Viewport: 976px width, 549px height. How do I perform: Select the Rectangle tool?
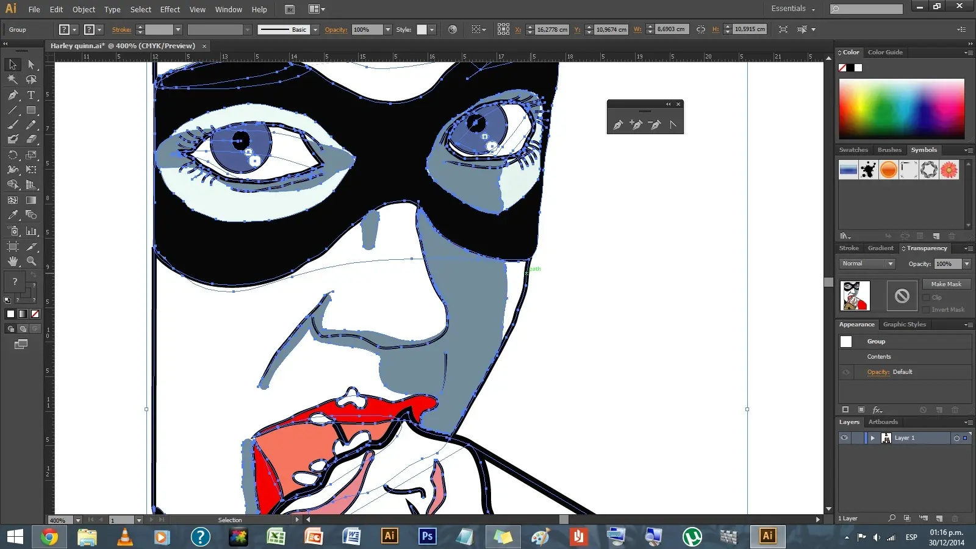tap(31, 110)
